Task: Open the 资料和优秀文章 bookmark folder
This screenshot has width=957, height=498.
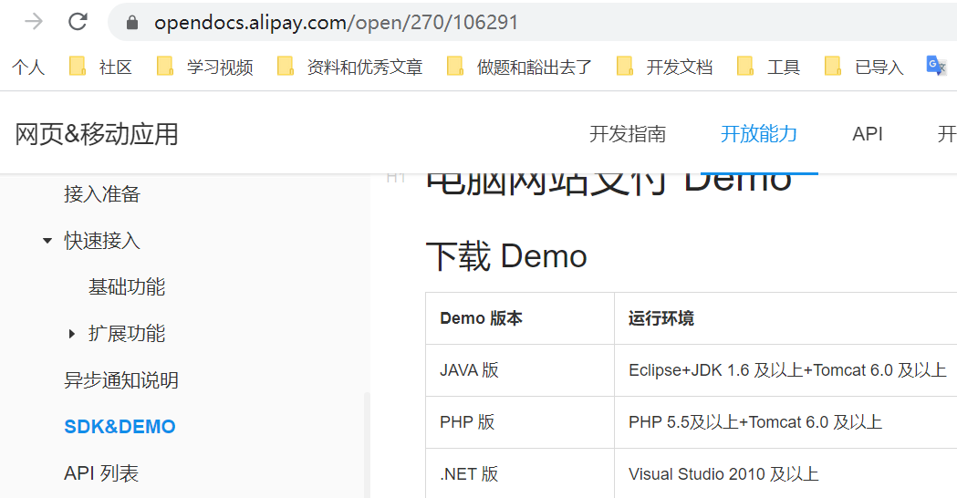Action: point(349,67)
